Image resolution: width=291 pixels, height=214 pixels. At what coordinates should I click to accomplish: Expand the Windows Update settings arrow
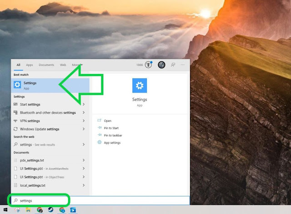[x=84, y=129]
